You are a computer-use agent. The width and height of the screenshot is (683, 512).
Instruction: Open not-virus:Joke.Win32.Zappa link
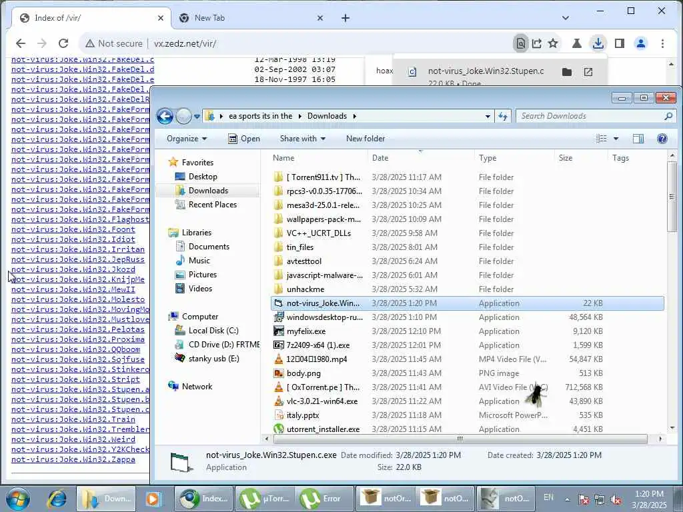[x=73, y=459]
